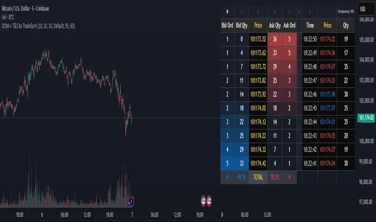Click the Transparency: 95% label
The width and height of the screenshot is (376, 222).
point(347,12)
